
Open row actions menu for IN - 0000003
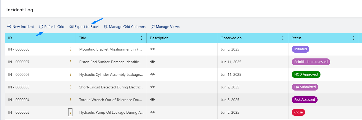pyautogui.click(x=70, y=112)
